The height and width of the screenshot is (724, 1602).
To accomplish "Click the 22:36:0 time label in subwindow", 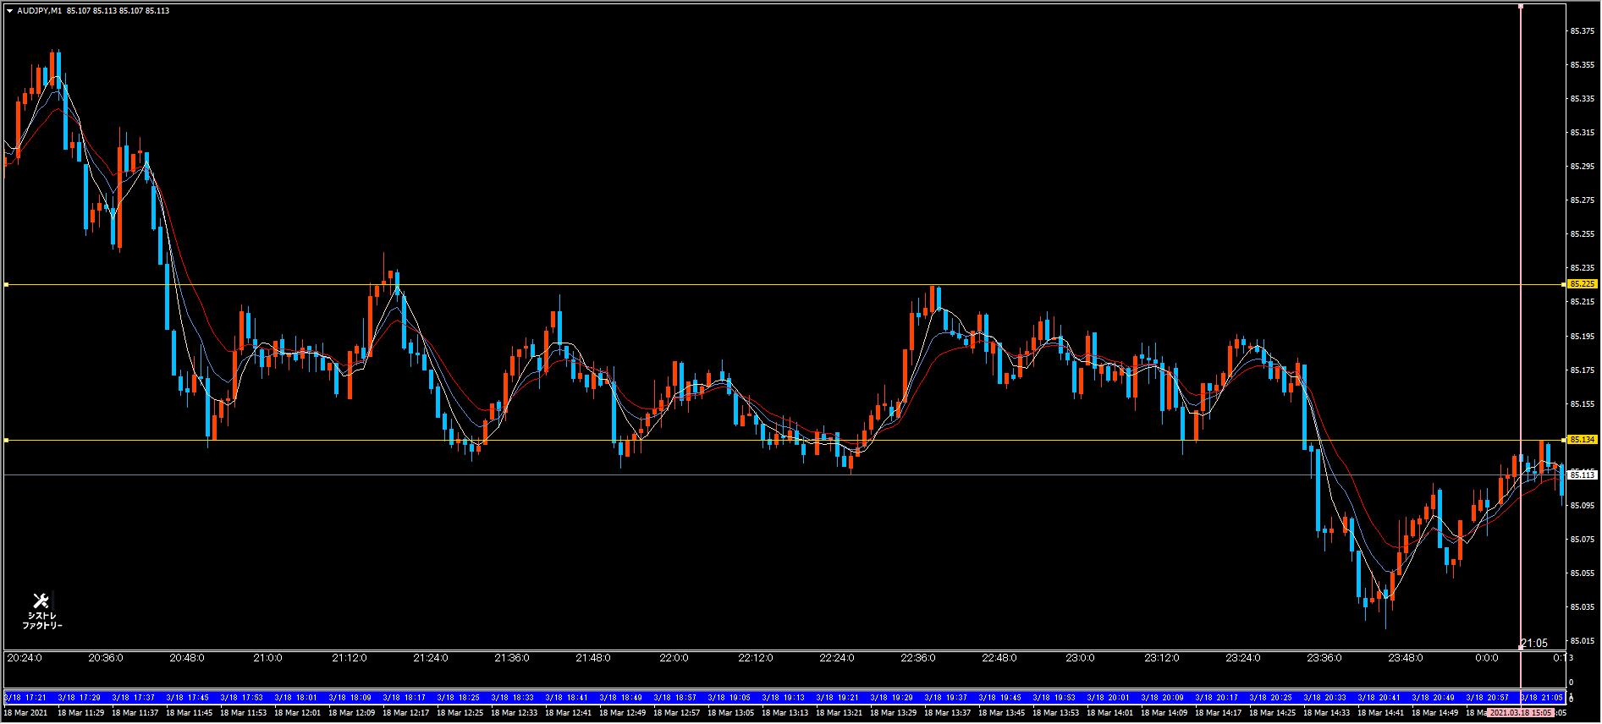I will point(918,658).
